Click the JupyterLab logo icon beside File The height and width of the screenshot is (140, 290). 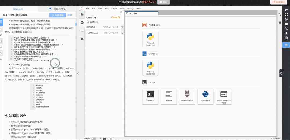(x=82, y=8)
